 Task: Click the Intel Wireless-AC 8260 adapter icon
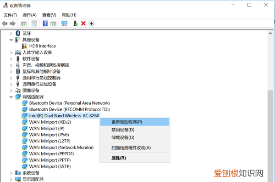tap(25, 116)
